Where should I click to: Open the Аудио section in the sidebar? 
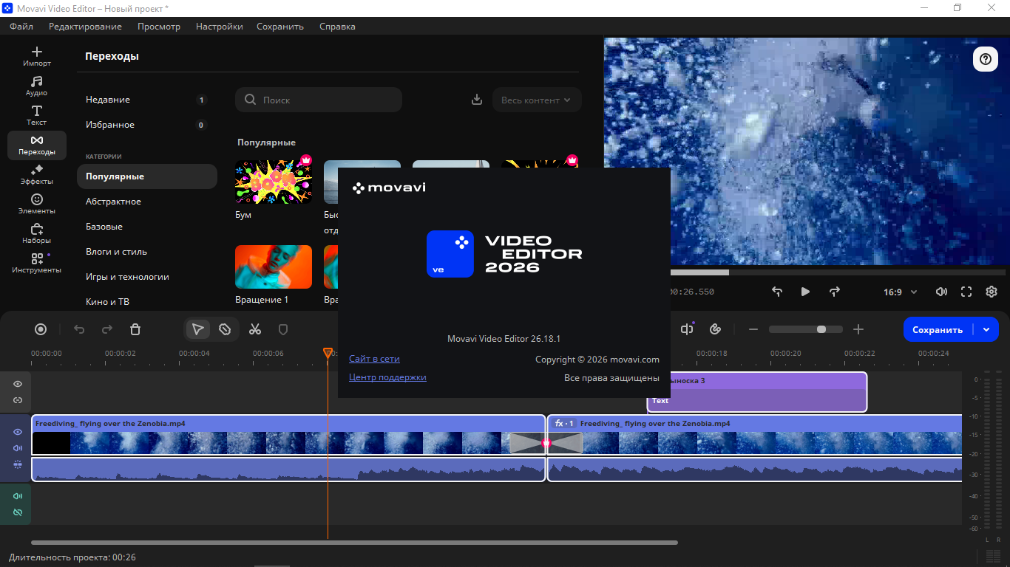pos(36,86)
